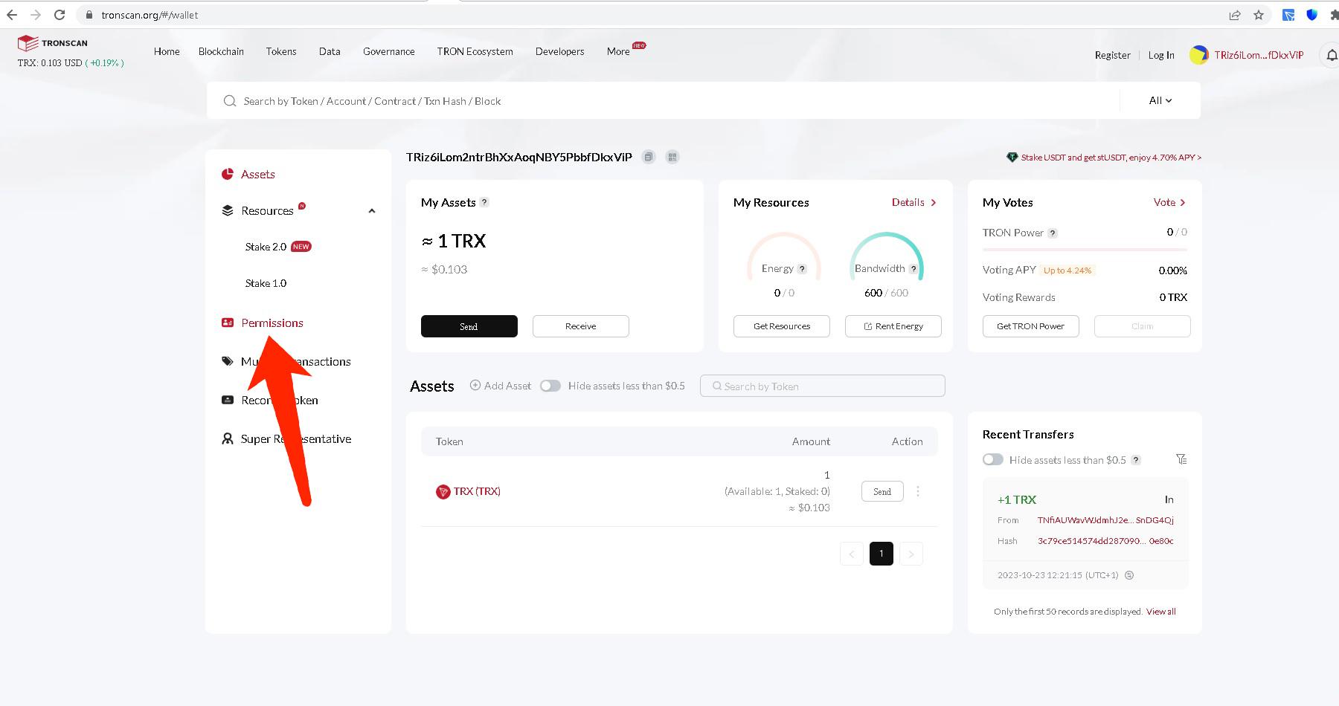
Task: Click the stUSDT promo diamond icon
Action: (1012, 158)
